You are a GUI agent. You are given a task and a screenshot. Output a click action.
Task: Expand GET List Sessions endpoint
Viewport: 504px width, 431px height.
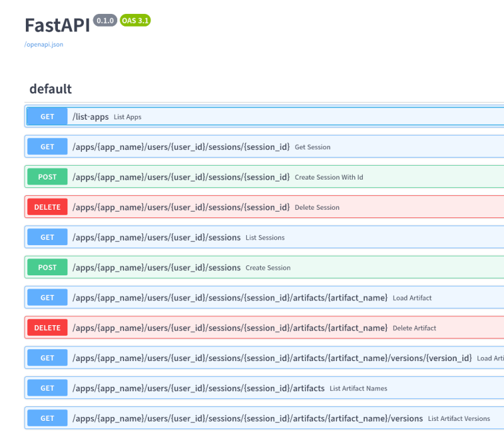click(265, 238)
